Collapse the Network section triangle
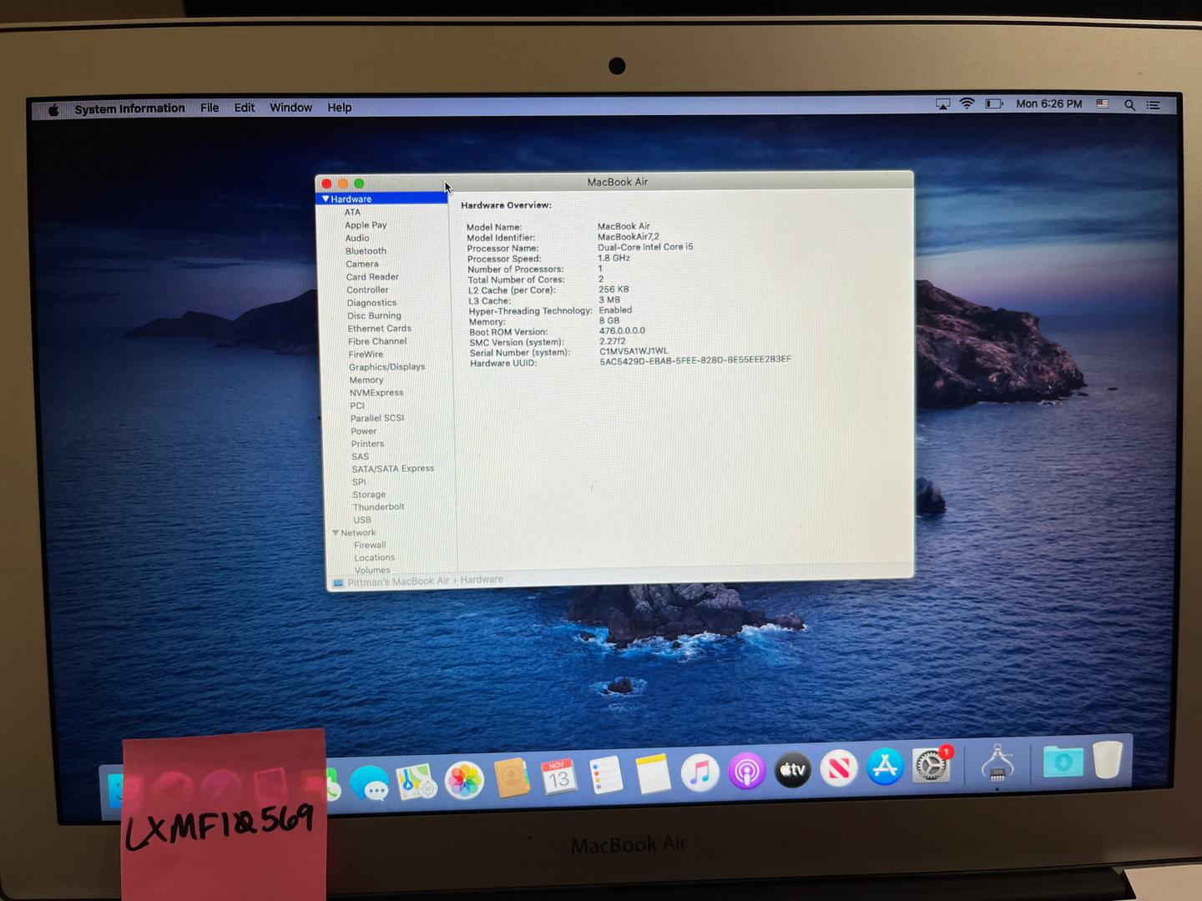The height and width of the screenshot is (901, 1202). pos(336,532)
